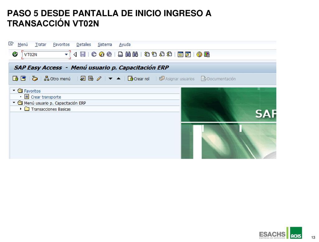Click the Next Page icon

(162, 54)
